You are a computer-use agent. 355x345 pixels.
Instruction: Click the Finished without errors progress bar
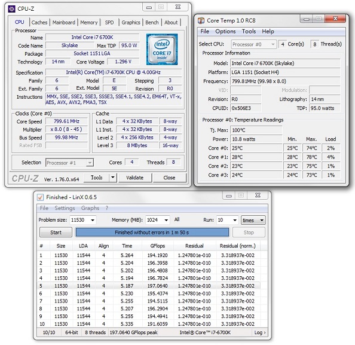tap(152, 233)
